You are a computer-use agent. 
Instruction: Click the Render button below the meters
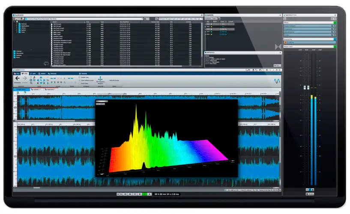click(311, 194)
